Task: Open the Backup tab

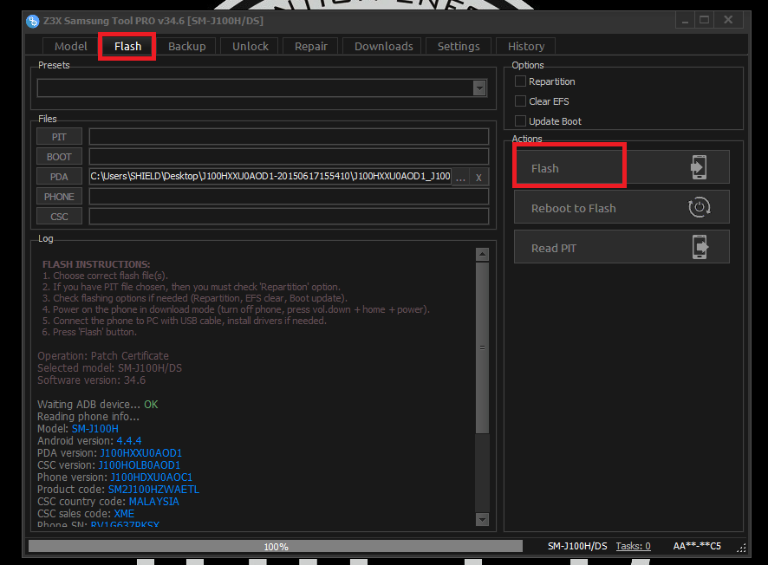Action: coord(186,46)
